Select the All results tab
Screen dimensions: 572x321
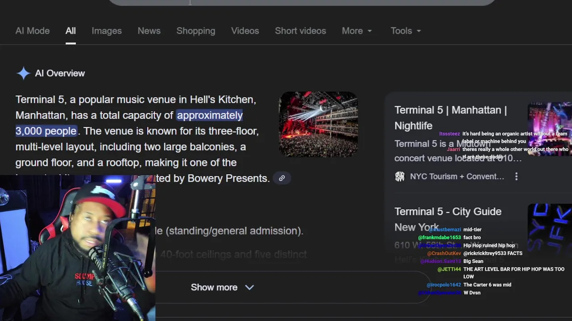(x=71, y=31)
